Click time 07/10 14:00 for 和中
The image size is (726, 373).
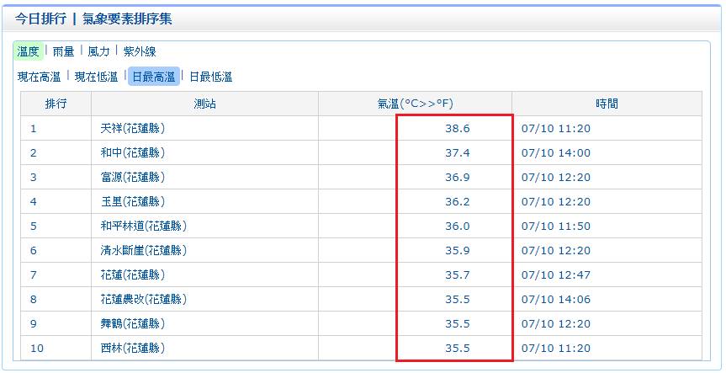(556, 153)
